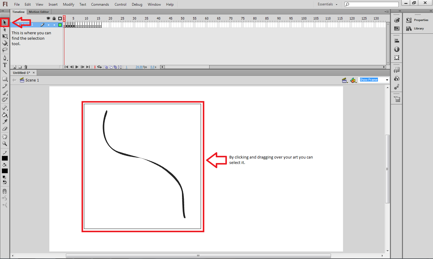Switch to the Motion Editor tab

coord(39,12)
